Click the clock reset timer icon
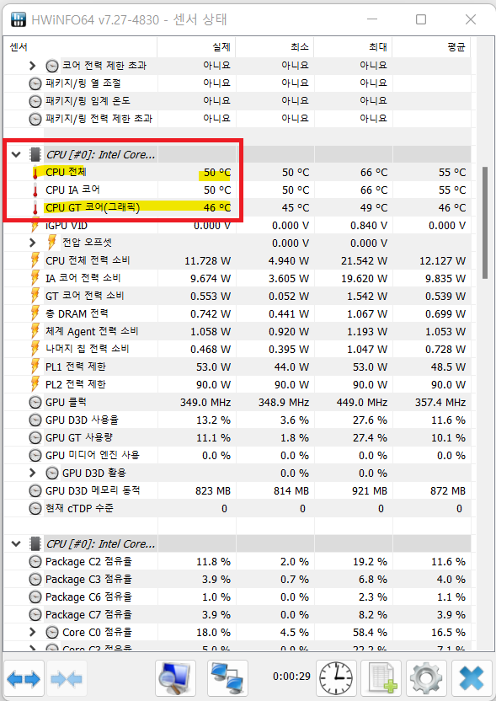 coord(336,679)
